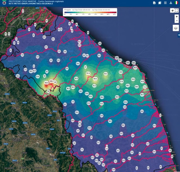
Task: Open the grid table view icon
Action: [165, 3]
